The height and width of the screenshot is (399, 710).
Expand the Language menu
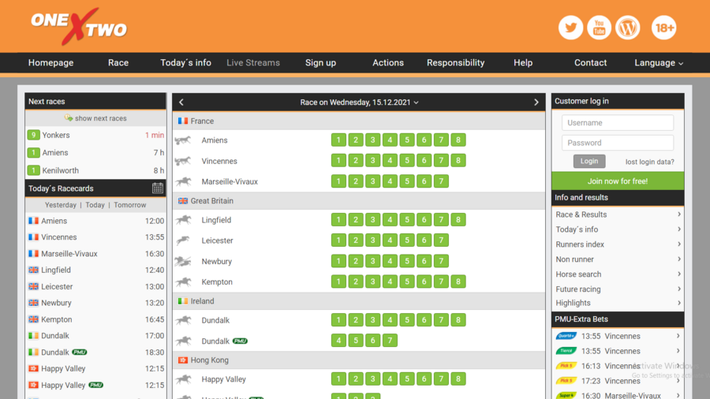[x=659, y=63]
